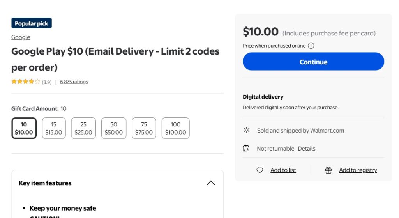Open the Google brand link
The image size is (399, 218).
(21, 37)
